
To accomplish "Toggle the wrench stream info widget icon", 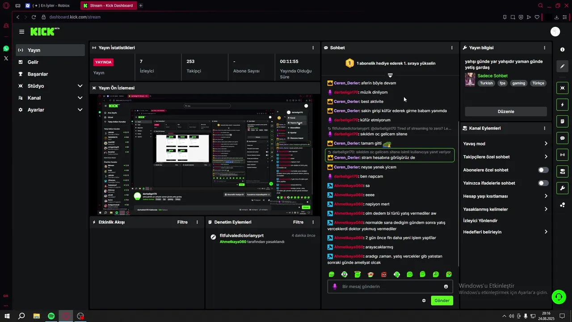I will [562, 188].
